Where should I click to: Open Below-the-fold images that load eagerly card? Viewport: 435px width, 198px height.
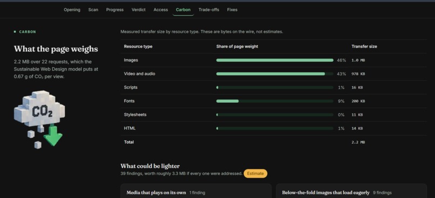click(x=351, y=191)
